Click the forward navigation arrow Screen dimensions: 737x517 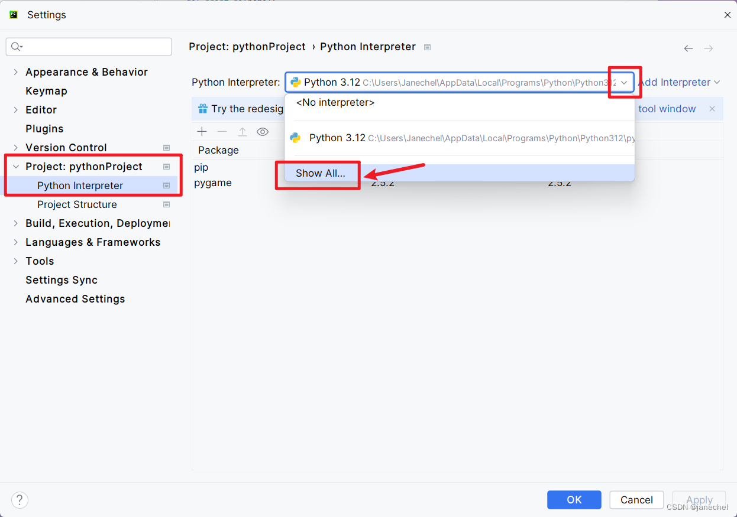(709, 48)
